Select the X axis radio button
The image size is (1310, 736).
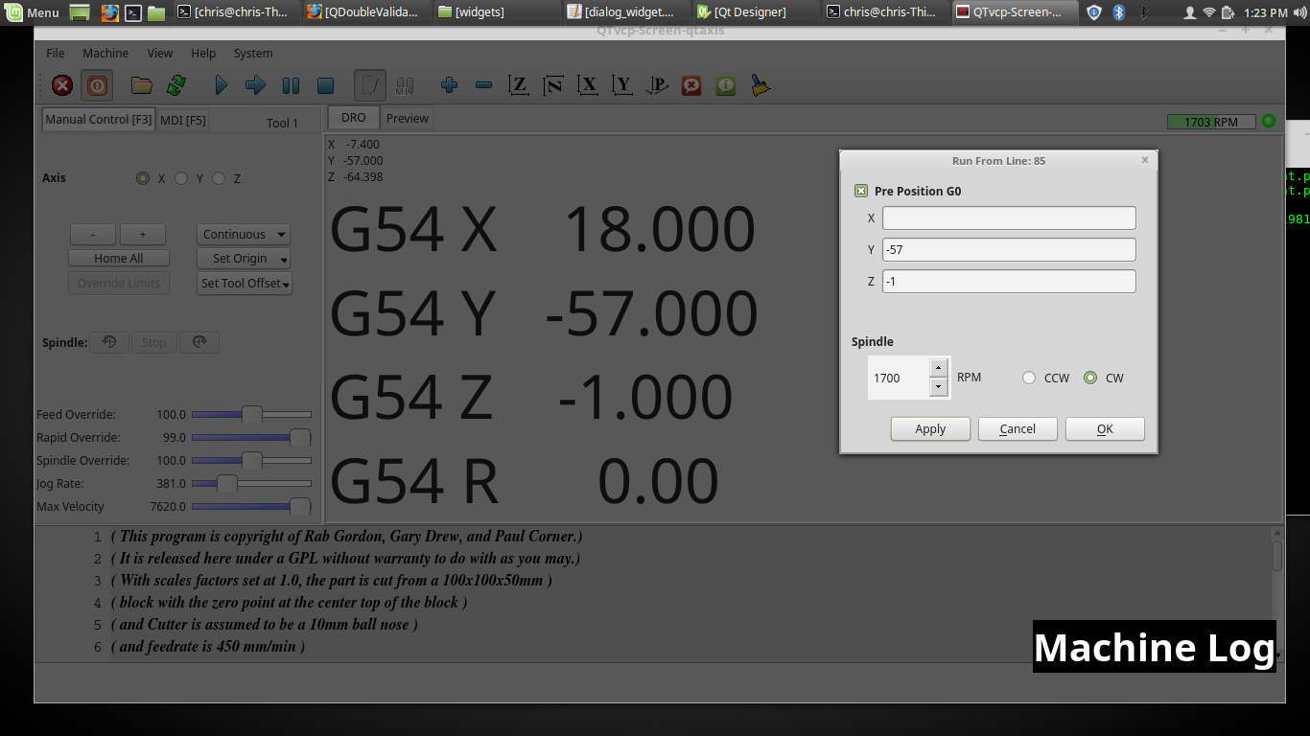tap(143, 178)
